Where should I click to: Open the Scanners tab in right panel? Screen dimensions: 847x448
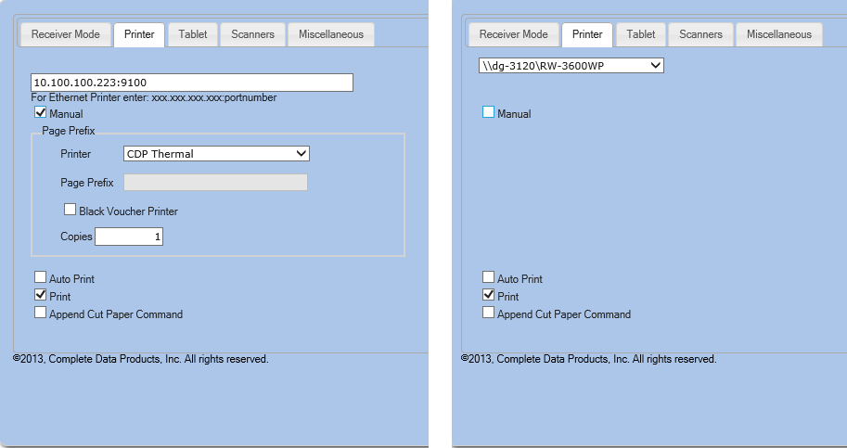pos(701,34)
